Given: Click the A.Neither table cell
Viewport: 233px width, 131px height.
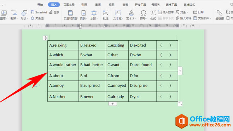Looking at the screenshot, I should pos(63,97).
